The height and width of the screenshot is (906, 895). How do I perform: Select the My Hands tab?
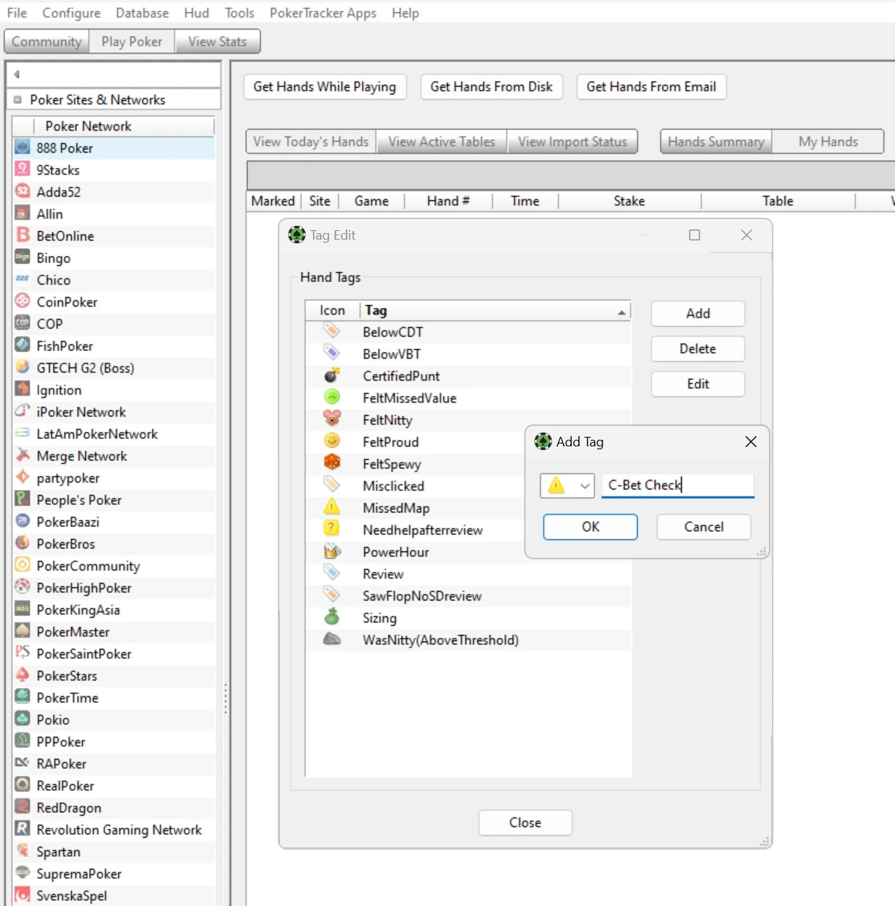[x=828, y=141]
